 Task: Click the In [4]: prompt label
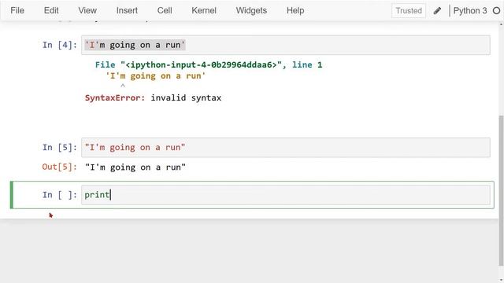point(60,45)
